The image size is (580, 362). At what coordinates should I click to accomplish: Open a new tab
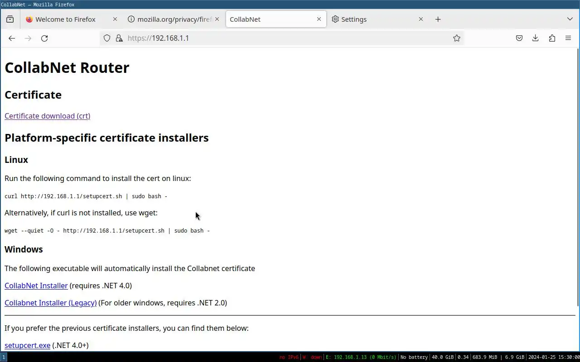(x=438, y=19)
